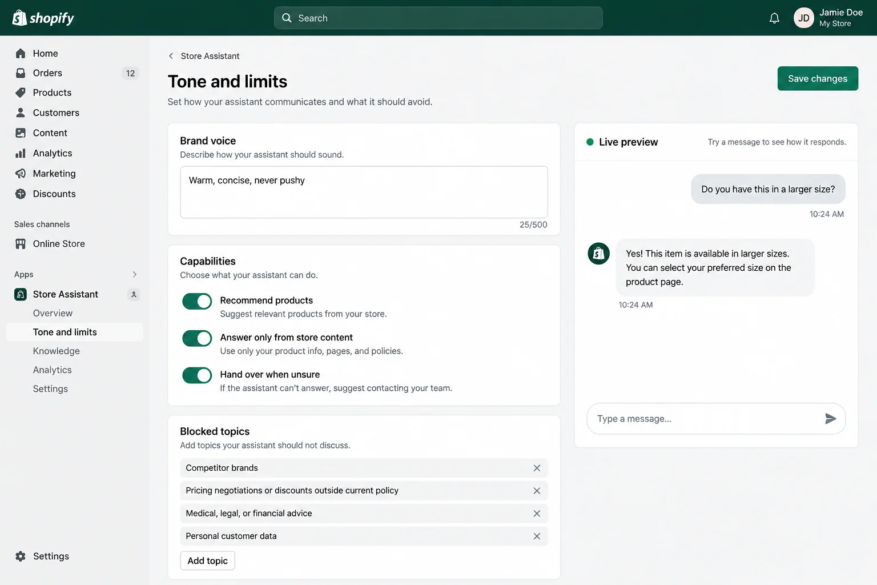Toggle Recommend products switch
Image resolution: width=877 pixels, height=585 pixels.
(x=197, y=301)
